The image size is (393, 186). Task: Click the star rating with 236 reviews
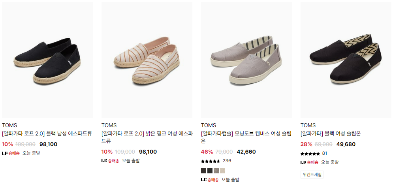pos(211,161)
